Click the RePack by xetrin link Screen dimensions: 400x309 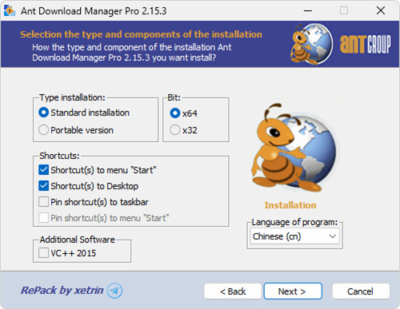(62, 290)
